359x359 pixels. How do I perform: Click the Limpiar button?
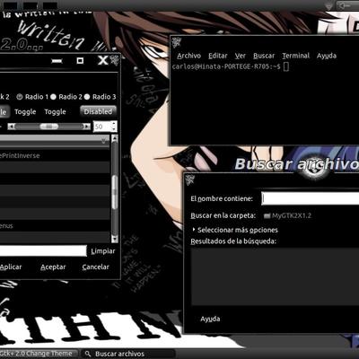pos(103,251)
